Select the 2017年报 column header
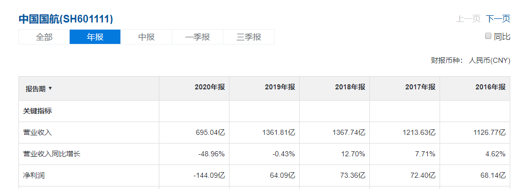 420,87
